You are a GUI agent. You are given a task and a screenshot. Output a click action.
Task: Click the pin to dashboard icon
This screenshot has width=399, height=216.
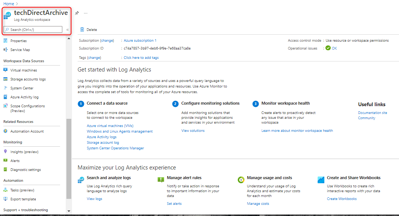click(x=77, y=13)
